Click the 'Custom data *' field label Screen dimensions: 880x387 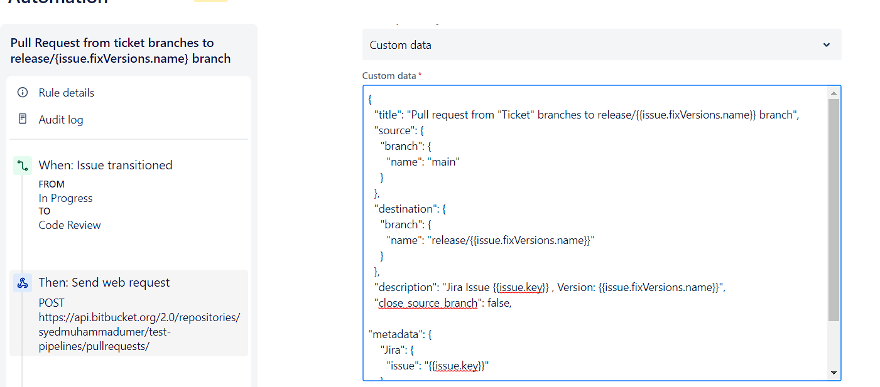point(392,76)
